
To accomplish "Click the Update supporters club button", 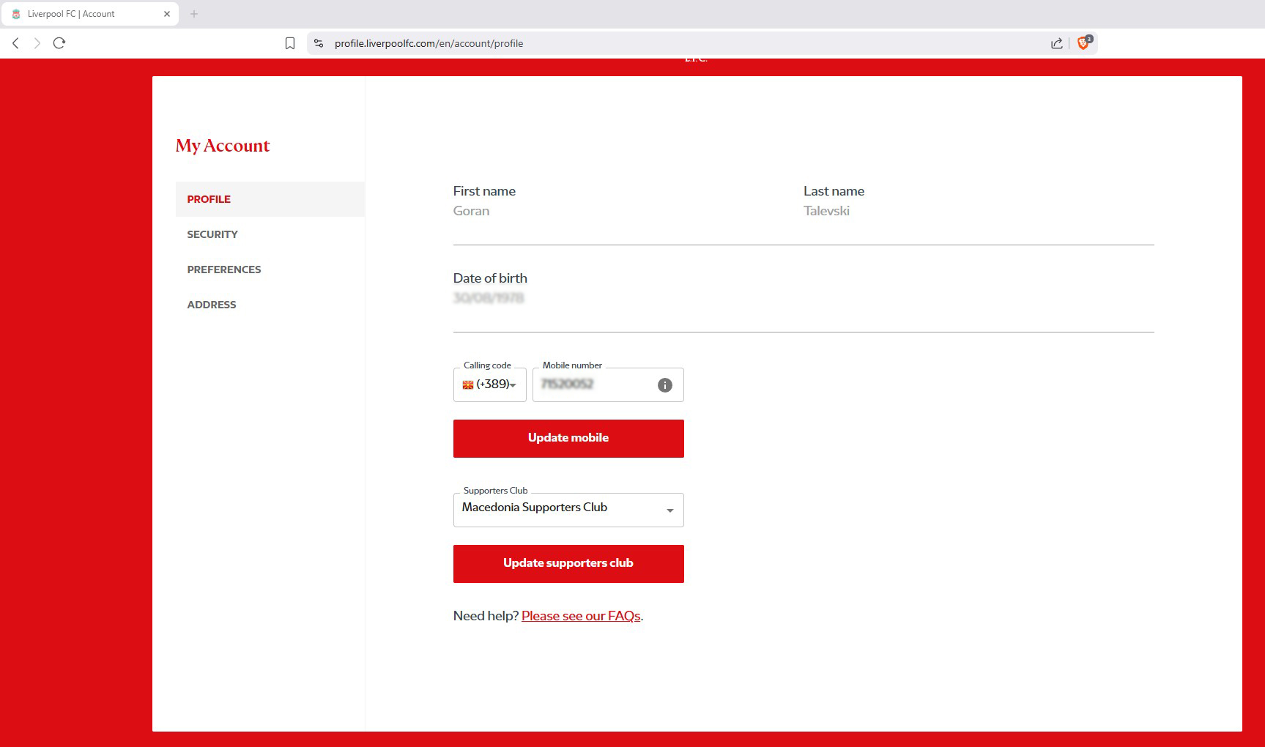I will [x=568, y=564].
